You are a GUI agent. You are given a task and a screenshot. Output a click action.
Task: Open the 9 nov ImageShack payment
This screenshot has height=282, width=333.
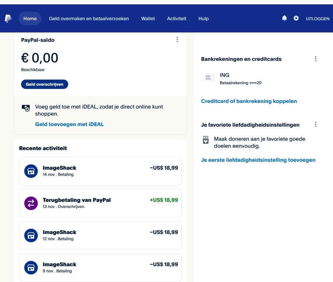(100, 267)
